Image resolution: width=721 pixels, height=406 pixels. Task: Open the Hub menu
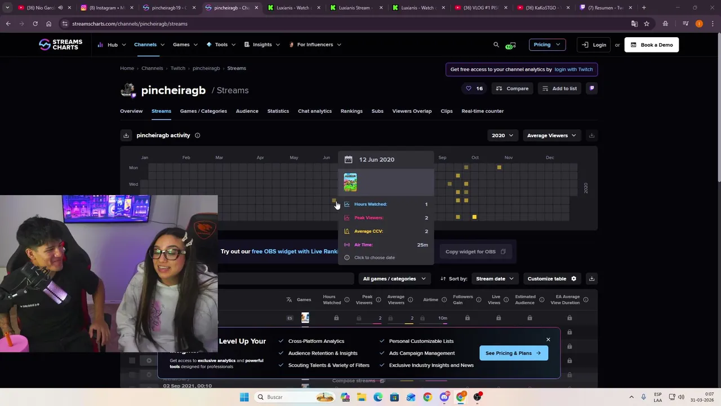pos(111,45)
